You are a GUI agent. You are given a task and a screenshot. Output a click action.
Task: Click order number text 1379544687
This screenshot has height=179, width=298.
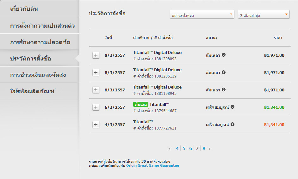tap(165, 111)
